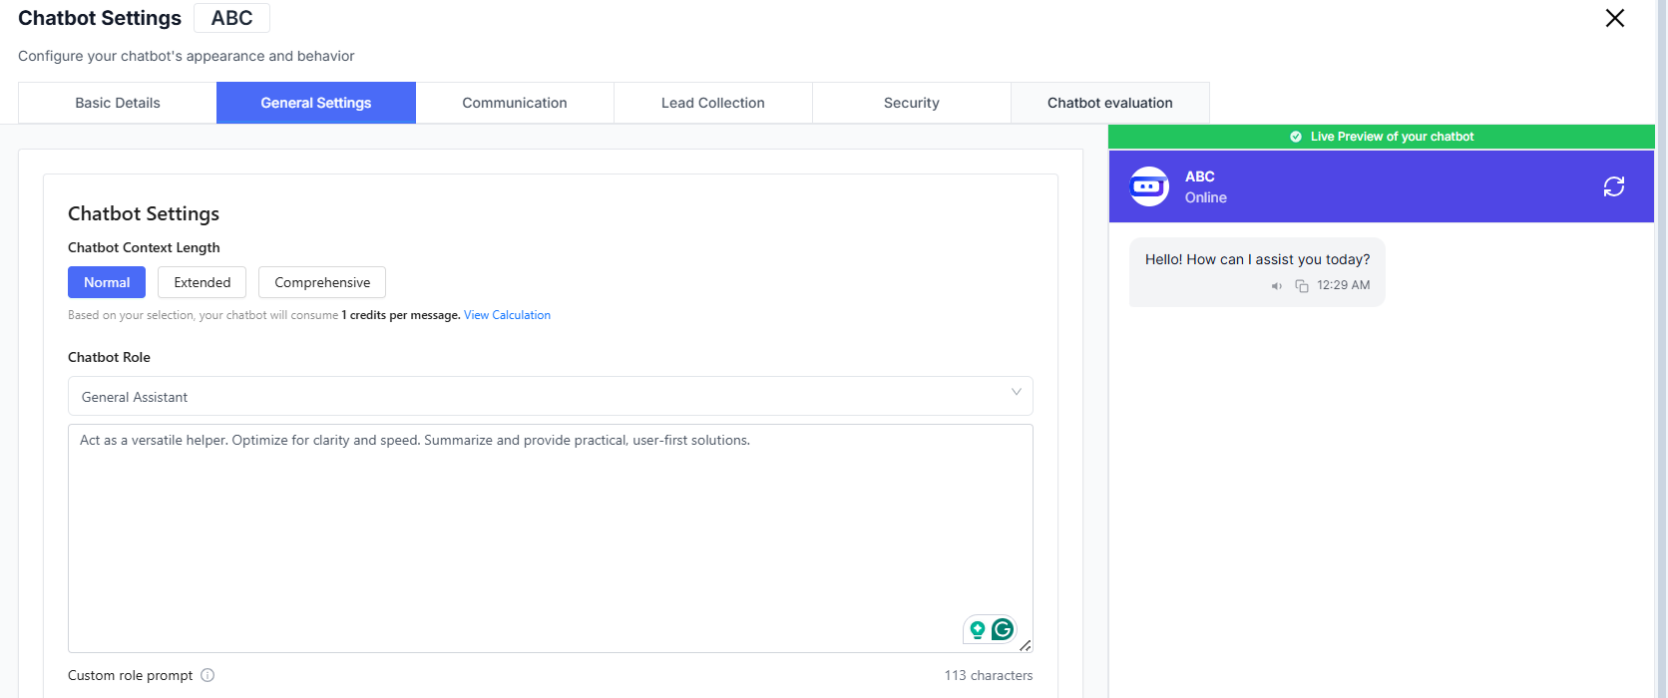Select Extended context length
The width and height of the screenshot is (1668, 698).
tap(203, 282)
